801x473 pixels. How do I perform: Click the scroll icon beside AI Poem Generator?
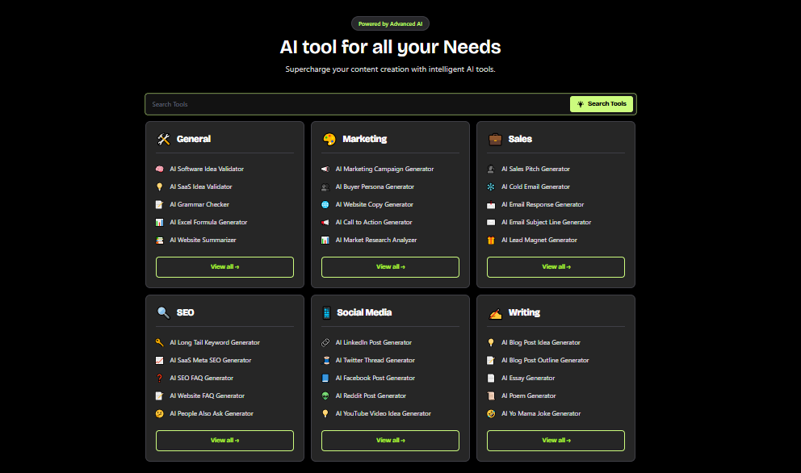491,396
